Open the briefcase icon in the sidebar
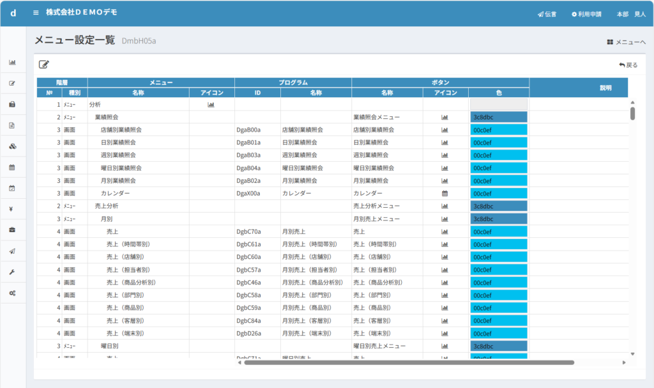This screenshot has width=654, height=388. (x=12, y=230)
